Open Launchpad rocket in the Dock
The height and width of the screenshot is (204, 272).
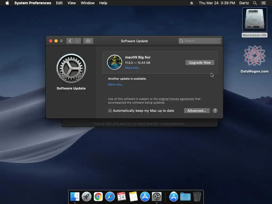(x=87, y=197)
